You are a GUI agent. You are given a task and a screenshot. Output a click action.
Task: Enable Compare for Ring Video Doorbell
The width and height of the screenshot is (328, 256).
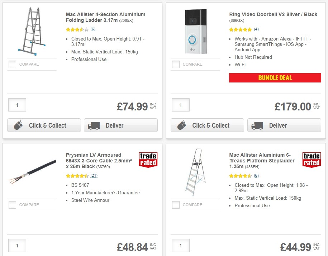coord(175,64)
